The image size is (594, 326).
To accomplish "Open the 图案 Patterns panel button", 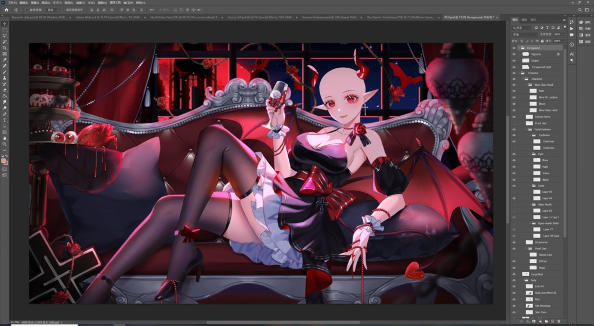I will (x=585, y=42).
